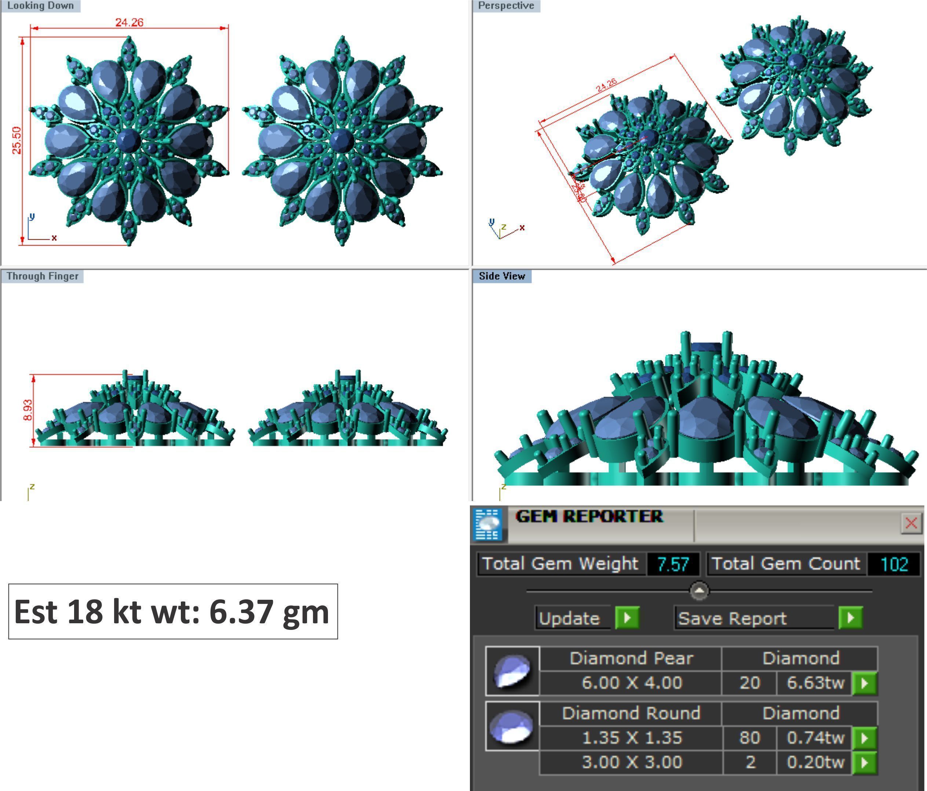Click green arrow next to Save Report

pyautogui.click(x=850, y=618)
